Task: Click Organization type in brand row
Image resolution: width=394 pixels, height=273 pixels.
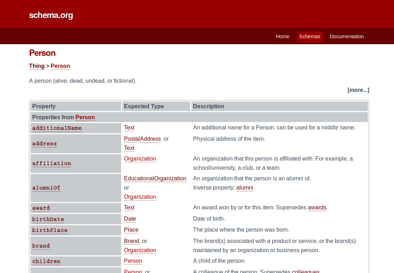Action: [x=140, y=250]
